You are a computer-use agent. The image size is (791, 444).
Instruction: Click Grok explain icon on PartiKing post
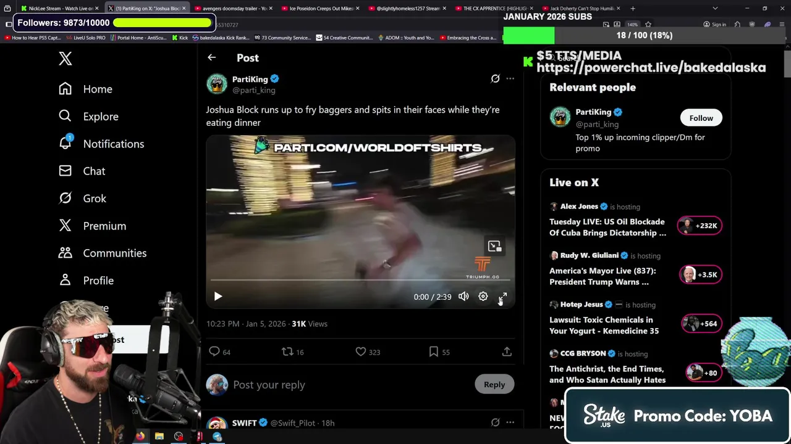(x=495, y=78)
